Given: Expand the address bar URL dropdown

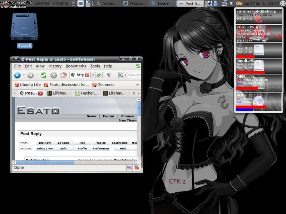Looking at the screenshot, I should point(93,75).
